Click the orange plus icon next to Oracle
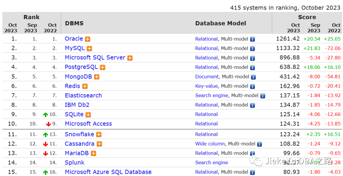This screenshot has height=176, width=343. [x=88, y=39]
